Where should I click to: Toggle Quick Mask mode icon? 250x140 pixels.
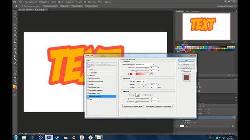pyautogui.click(x=15, y=91)
